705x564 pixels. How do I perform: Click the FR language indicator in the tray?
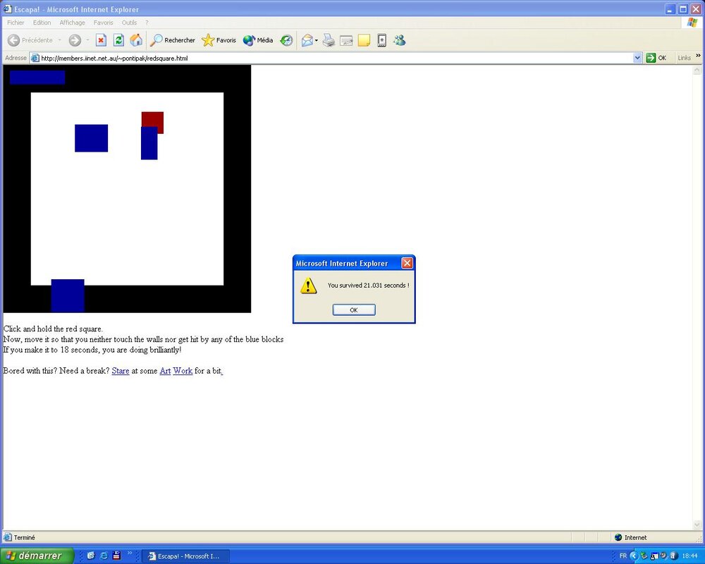click(x=622, y=556)
